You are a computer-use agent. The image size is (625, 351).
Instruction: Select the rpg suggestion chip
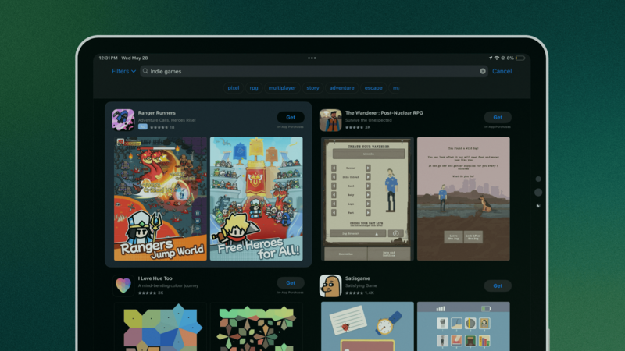(x=254, y=88)
